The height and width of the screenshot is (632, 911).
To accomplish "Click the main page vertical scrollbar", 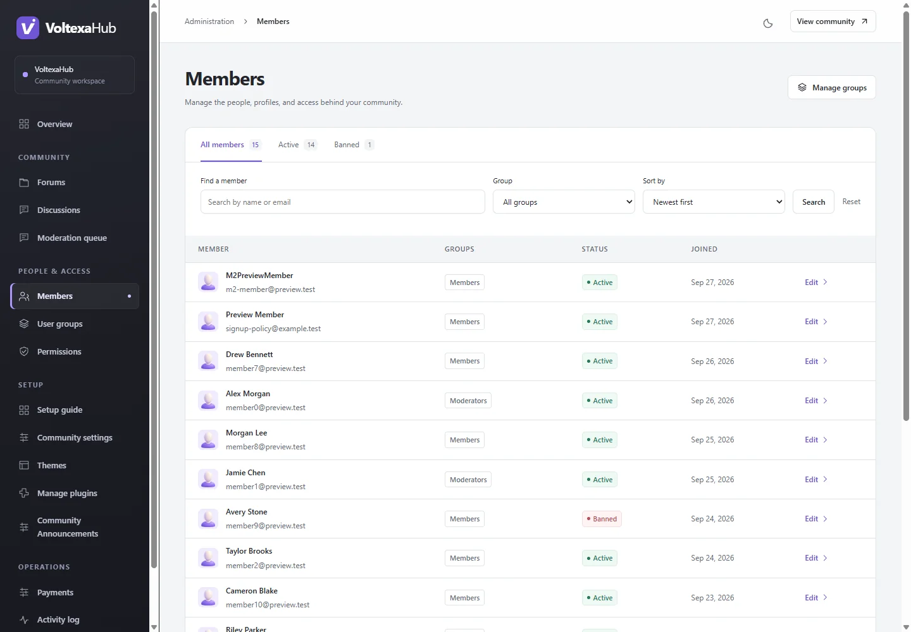I will pos(906,215).
